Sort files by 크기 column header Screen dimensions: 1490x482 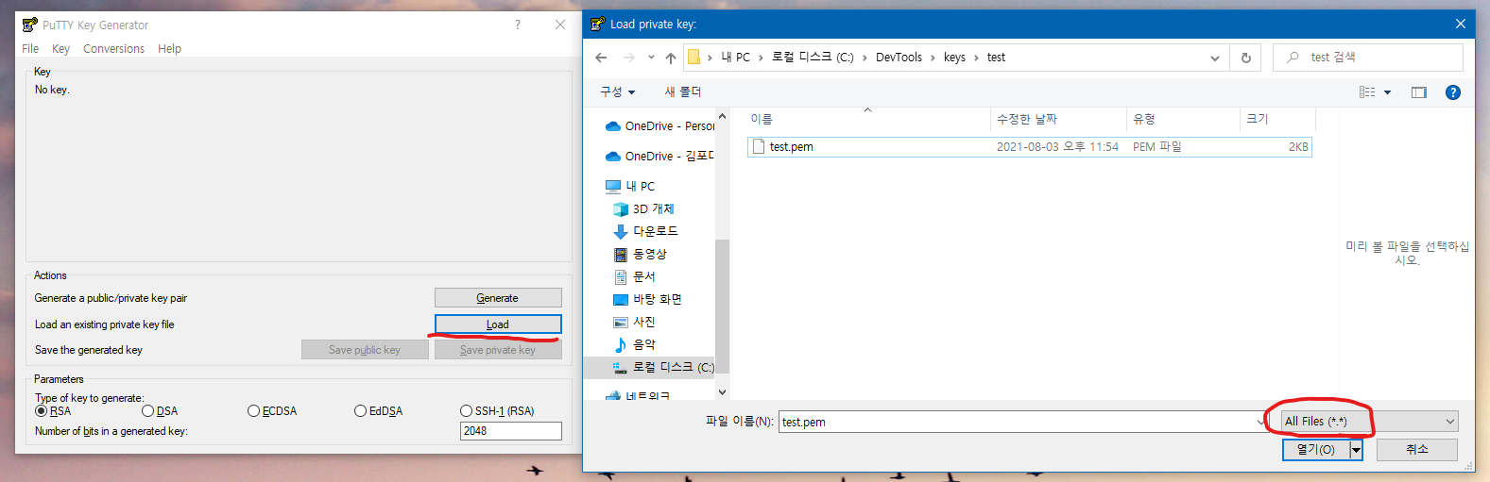click(1276, 119)
